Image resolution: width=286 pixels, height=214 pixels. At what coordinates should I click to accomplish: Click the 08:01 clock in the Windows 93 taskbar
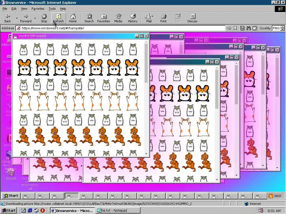coord(278,196)
